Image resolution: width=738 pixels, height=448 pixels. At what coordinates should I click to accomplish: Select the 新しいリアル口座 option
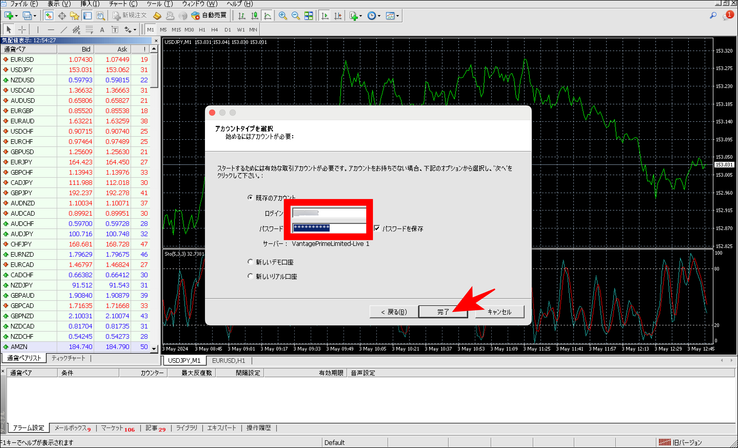point(250,276)
